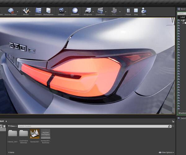Toggle visibility eye on the outliner's first row
Viewport: 186px width, 155px height.
click(179, 20)
